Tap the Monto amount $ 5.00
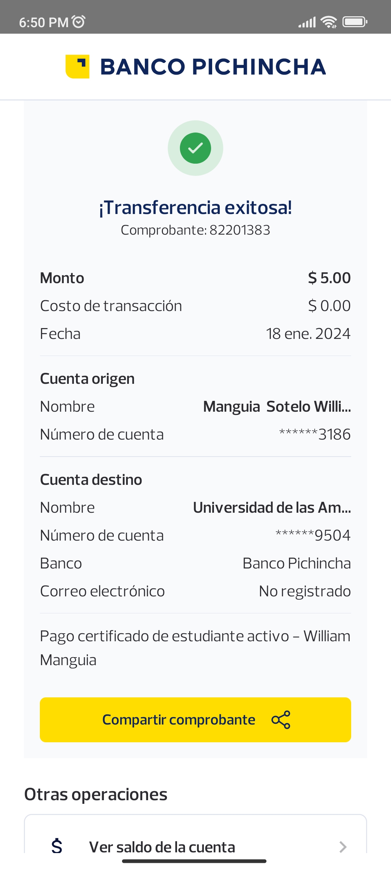 [329, 278]
